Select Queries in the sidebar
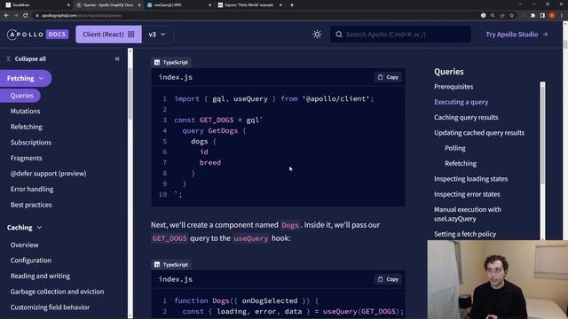Viewport: 568px width, 319px height. coord(20,96)
